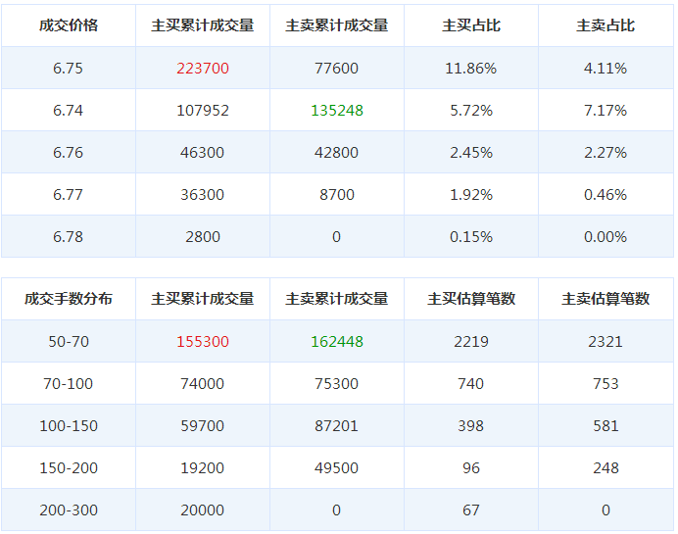Click the value 74000
Image resolution: width=678 pixels, height=534 pixels.
pyautogui.click(x=203, y=383)
